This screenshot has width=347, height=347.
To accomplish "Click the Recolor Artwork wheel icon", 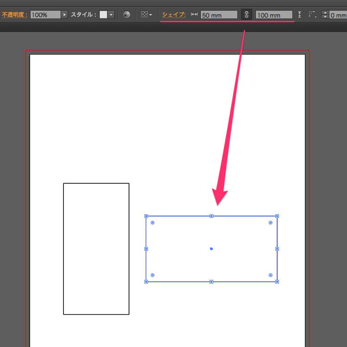I will click(x=127, y=15).
